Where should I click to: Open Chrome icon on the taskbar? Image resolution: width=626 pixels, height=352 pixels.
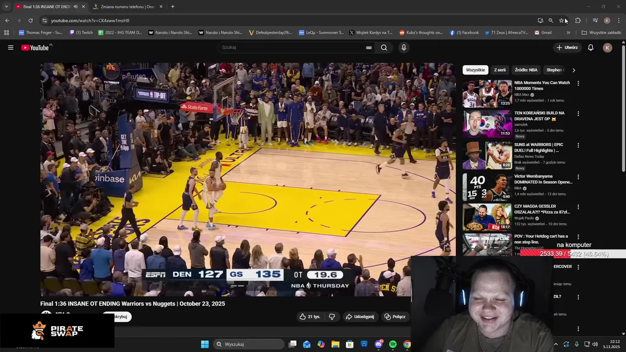tap(407, 344)
